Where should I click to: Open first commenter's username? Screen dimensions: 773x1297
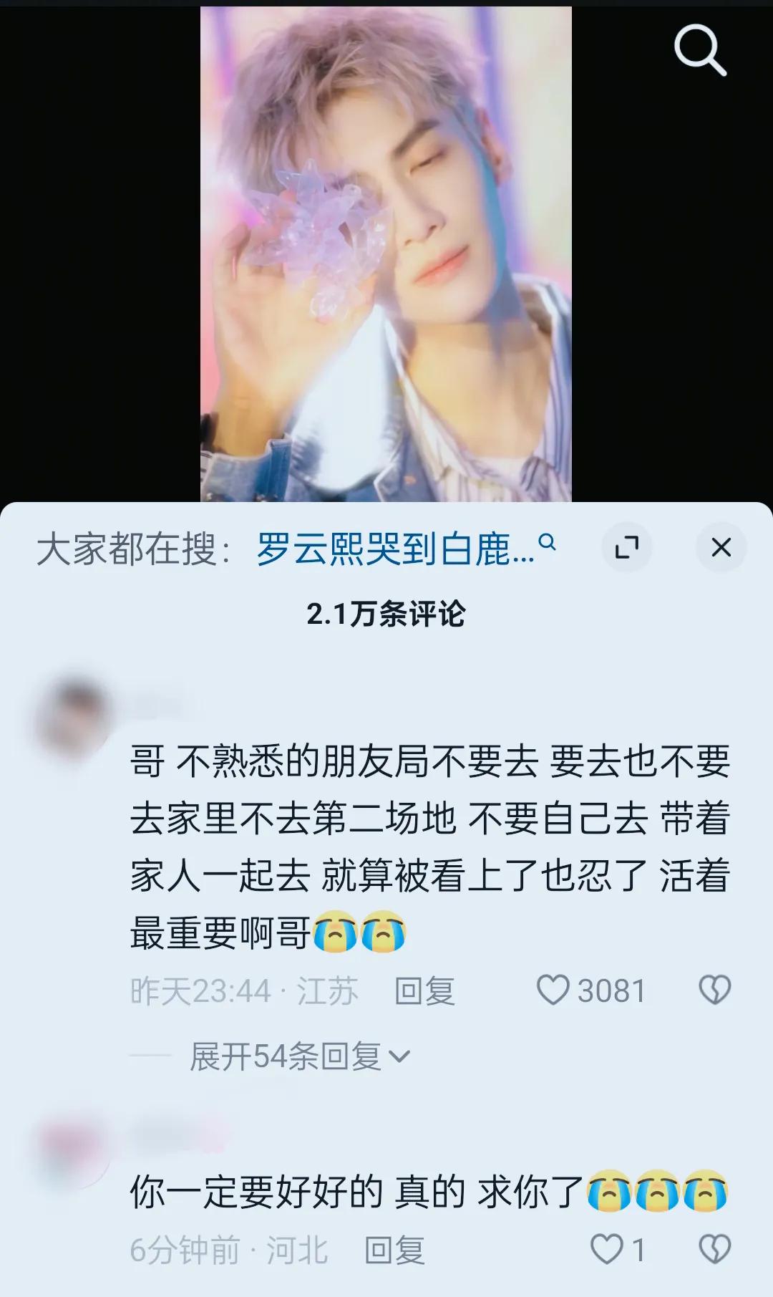[157, 707]
